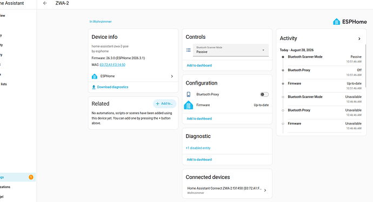This screenshot has width=373, height=202.
Task: Click the download icon beside Download diagnostics
Action: coord(94,87)
